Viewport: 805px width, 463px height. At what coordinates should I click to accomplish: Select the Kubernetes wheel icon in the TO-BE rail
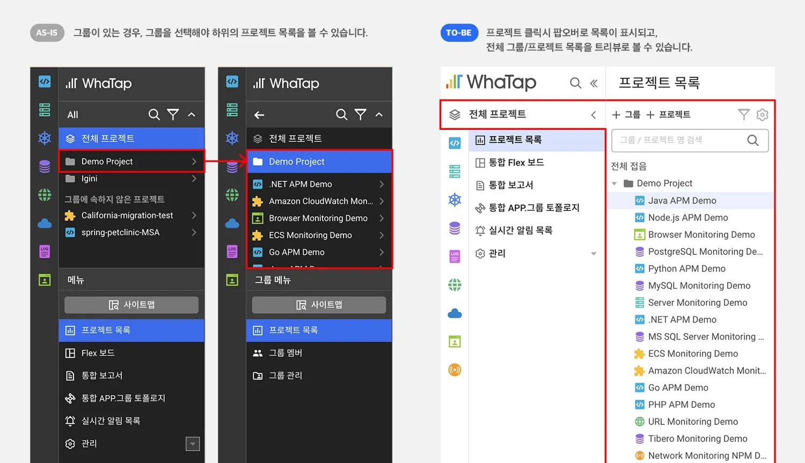(x=455, y=200)
